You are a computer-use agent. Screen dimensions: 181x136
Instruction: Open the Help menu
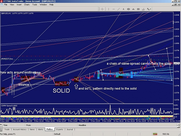point(51,5)
